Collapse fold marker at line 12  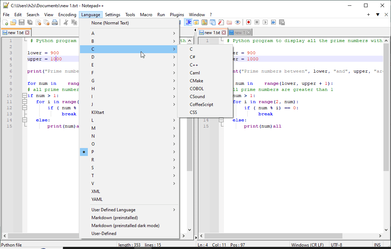tap(24, 108)
